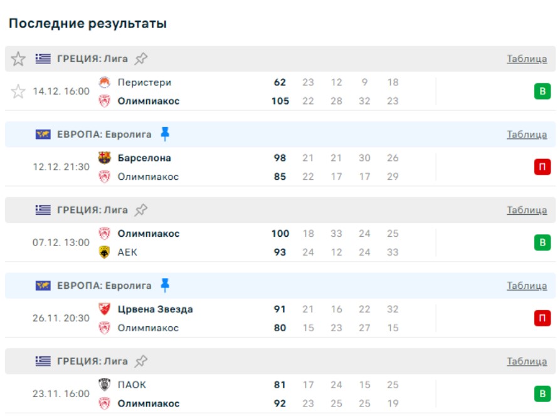Click the Greek flag above the AEK match
Image resolution: width=560 pixels, height=419 pixels.
[43, 210]
